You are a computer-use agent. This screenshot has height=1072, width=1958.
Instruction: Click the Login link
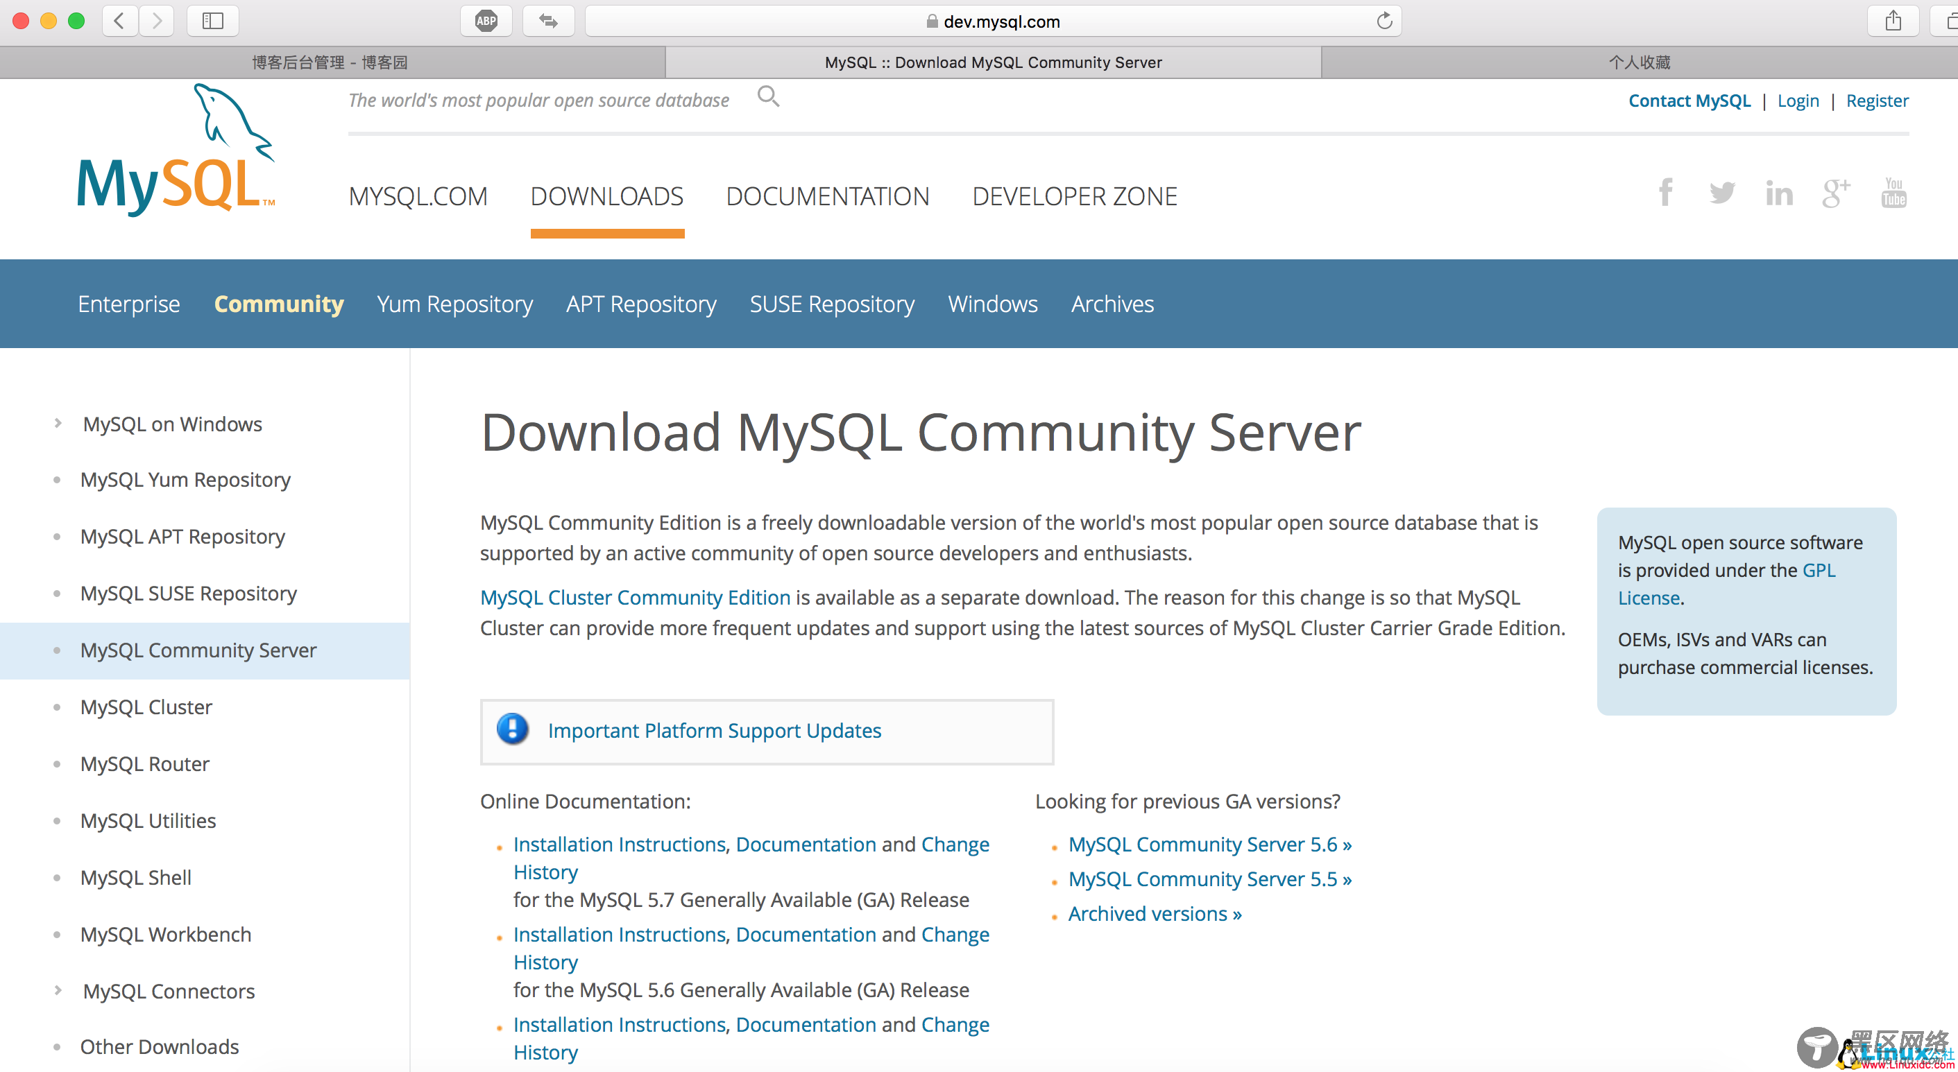point(1798,101)
